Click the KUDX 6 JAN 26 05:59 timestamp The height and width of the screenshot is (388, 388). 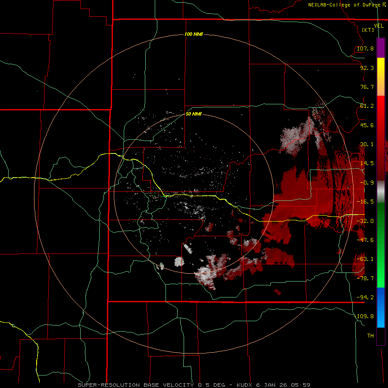[273, 385]
